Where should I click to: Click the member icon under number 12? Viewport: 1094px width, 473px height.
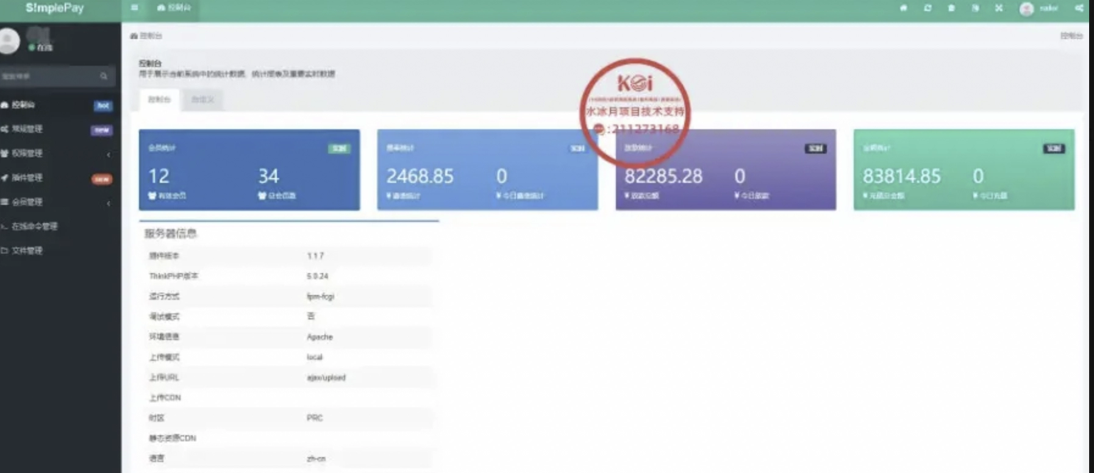click(152, 196)
